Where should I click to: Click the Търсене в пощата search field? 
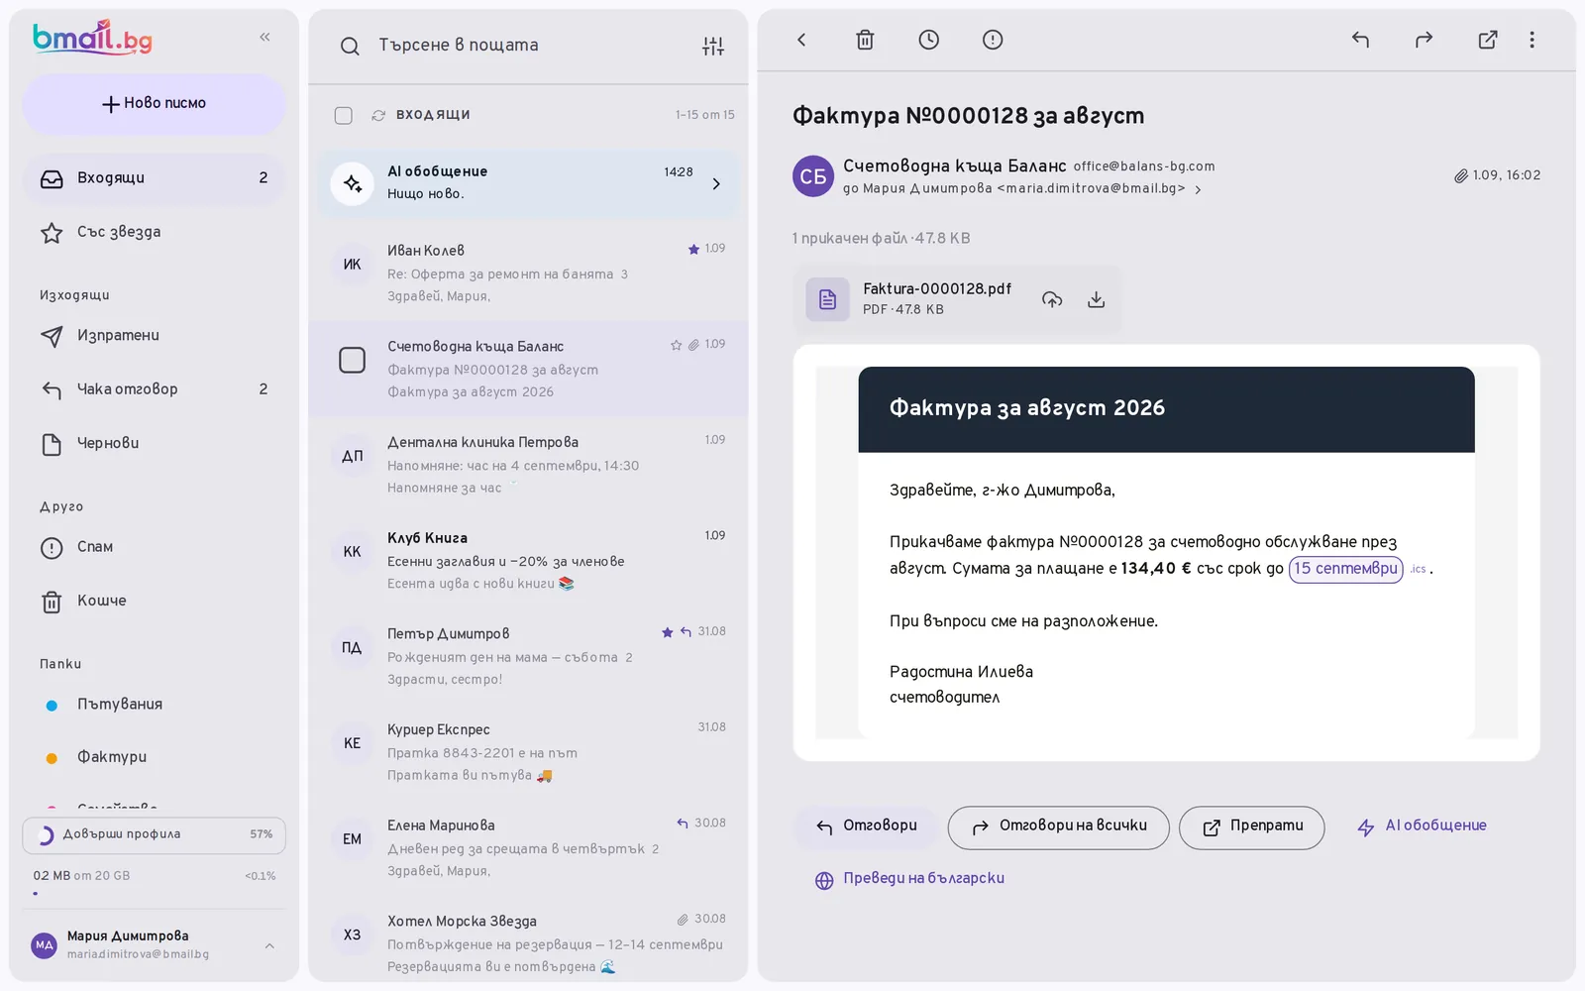tap(530, 46)
